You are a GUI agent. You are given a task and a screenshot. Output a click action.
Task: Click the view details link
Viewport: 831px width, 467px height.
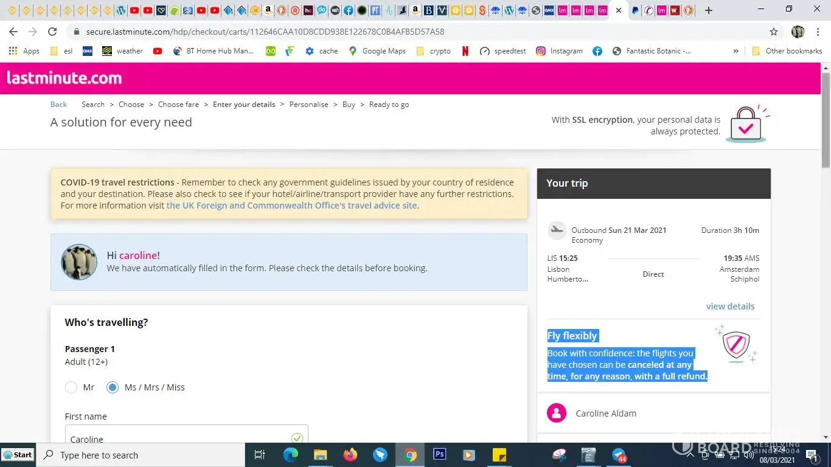(730, 306)
